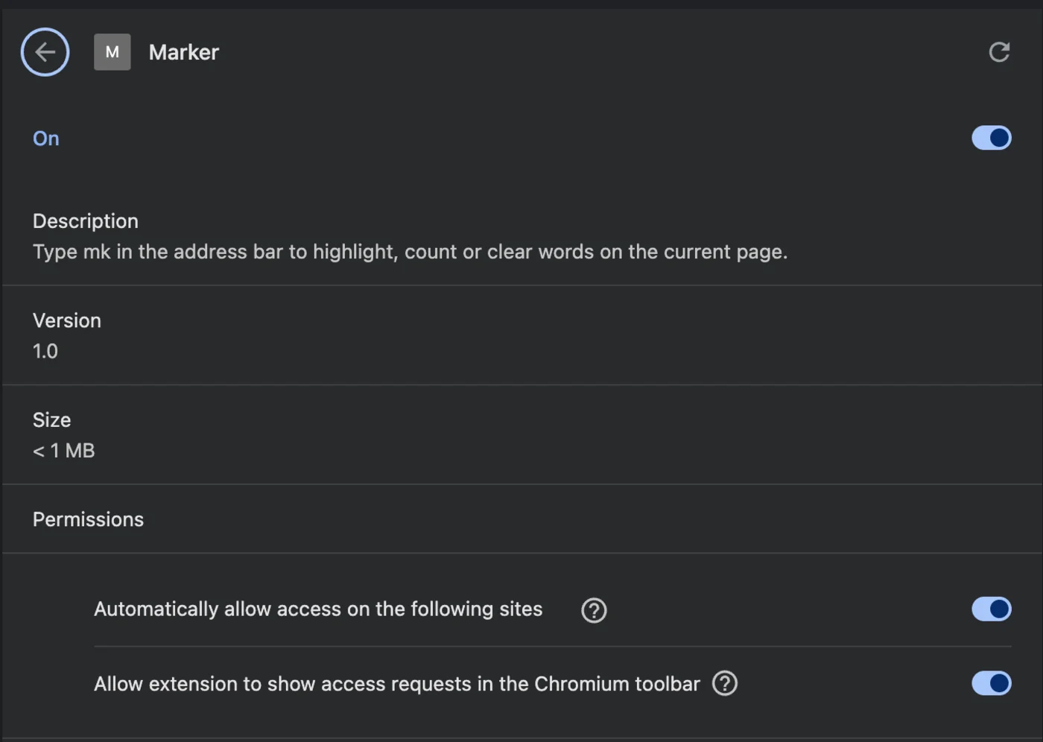Turn off the Marker extension toggle

click(992, 138)
